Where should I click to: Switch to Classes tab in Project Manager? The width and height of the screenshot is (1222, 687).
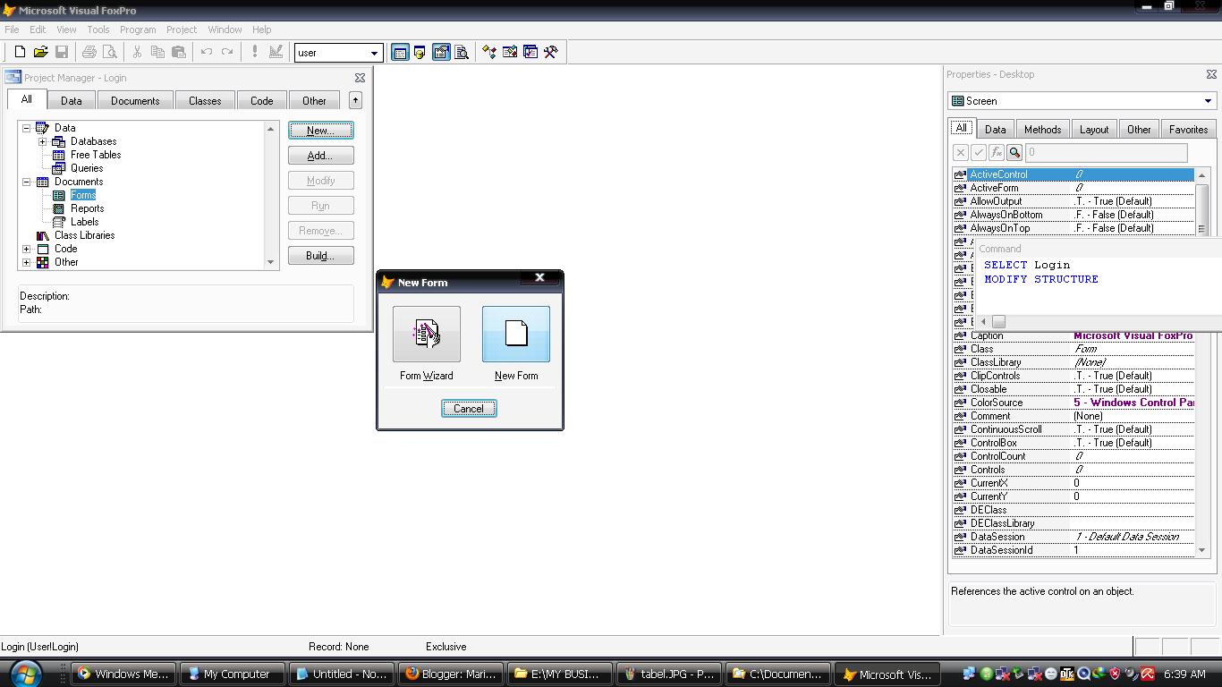(x=205, y=101)
